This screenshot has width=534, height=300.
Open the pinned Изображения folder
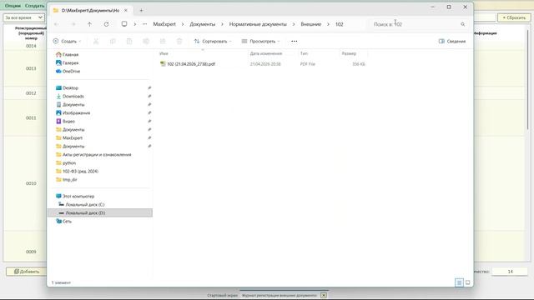[x=76, y=113]
